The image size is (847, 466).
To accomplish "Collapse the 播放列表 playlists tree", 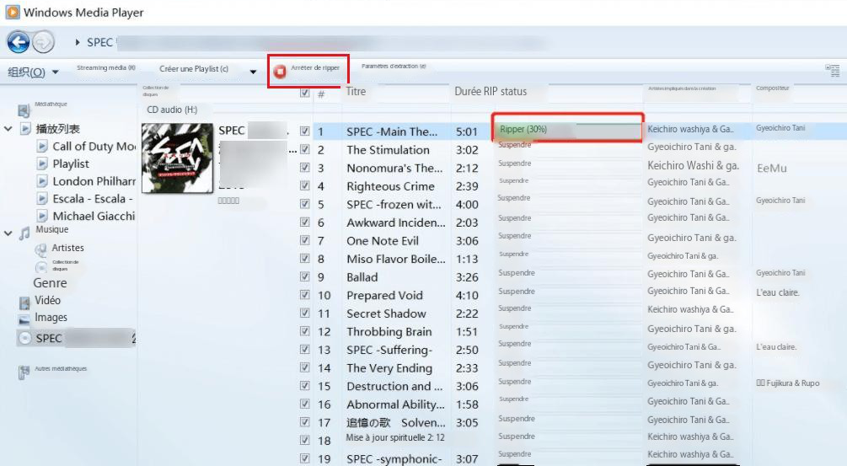I will [x=8, y=129].
